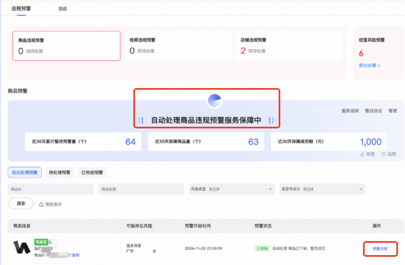Click the 2024-11-26 23:59:59 timestamp
Screen dimensions: 405x265
(204, 249)
